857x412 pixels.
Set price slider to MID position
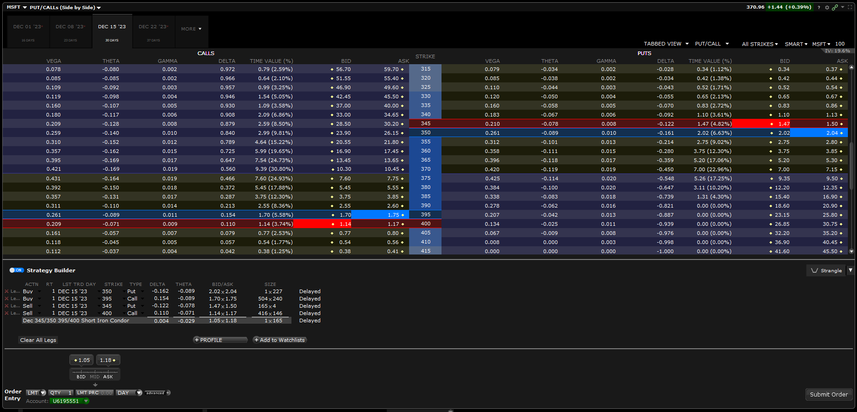click(94, 376)
